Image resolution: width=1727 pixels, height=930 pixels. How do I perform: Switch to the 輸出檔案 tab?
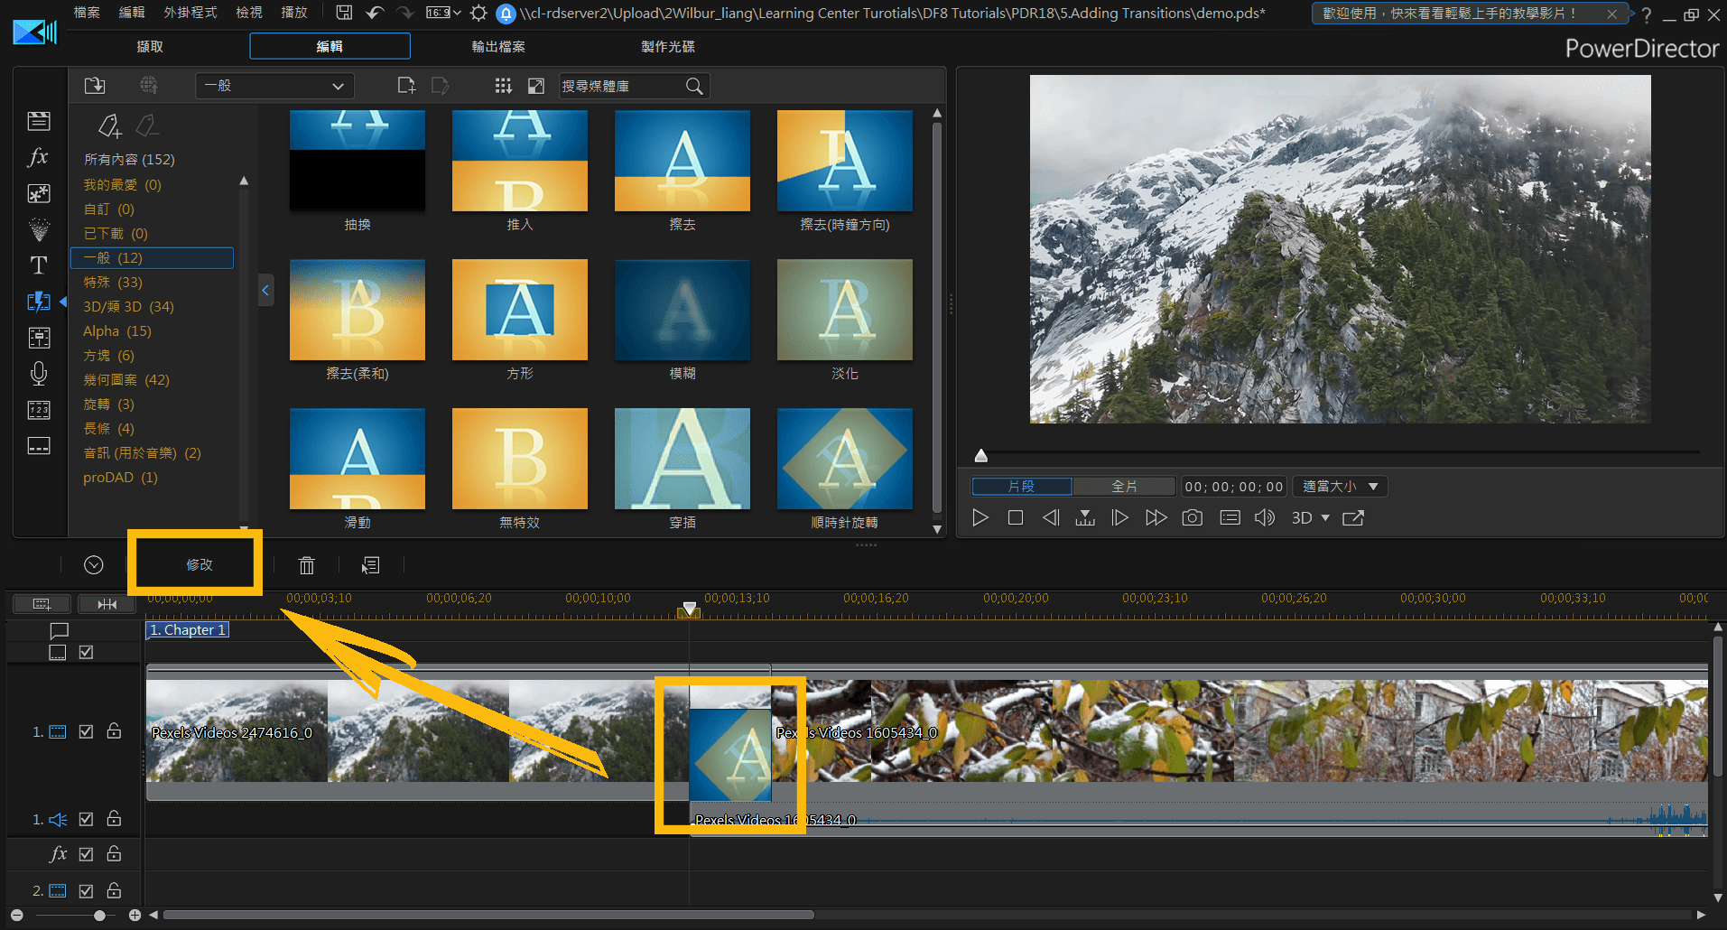[498, 46]
